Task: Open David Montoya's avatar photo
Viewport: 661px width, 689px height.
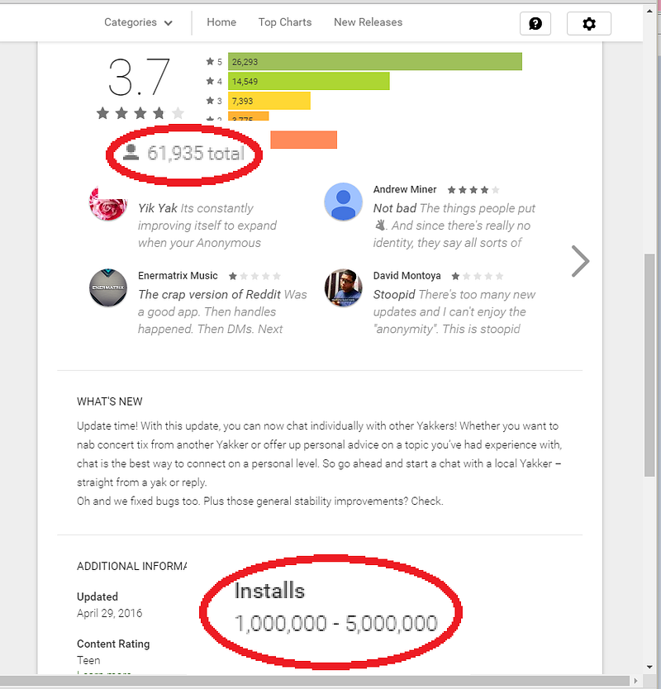Action: 343,287
